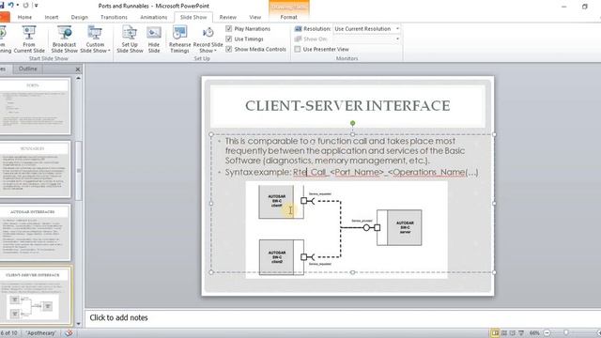This screenshot has width=601, height=338.
Task: Toggle the Show Media Controls checkbox
Action: pos(229,49)
